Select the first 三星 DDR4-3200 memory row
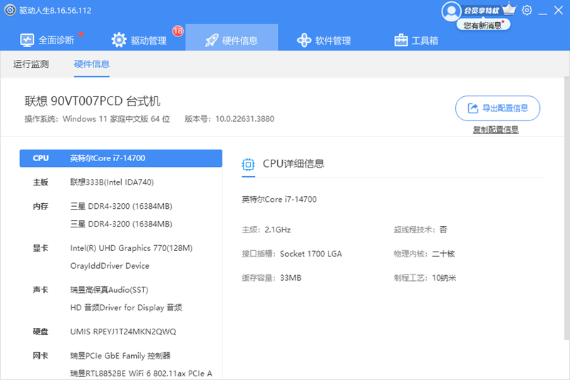570x380 pixels. [120, 207]
